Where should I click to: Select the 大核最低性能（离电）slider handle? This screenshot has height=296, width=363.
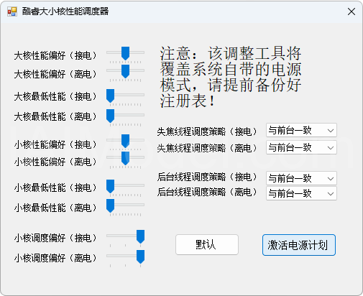[110, 116]
